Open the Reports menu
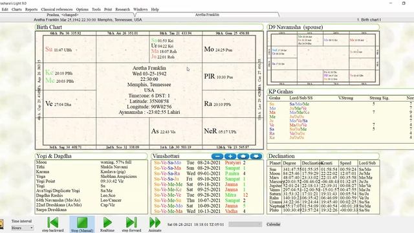The image size is (414, 233). 31,9
